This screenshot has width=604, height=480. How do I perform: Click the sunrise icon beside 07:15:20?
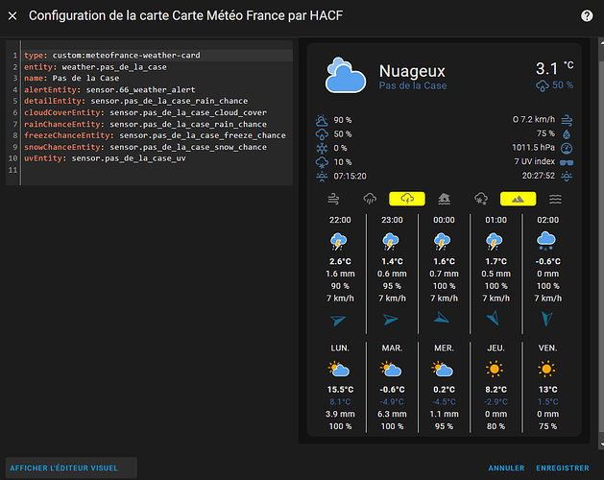322,177
